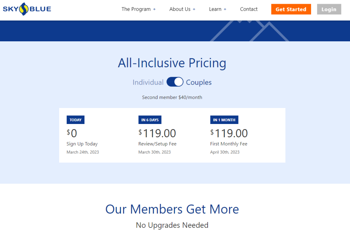350x235 pixels.
Task: Go to the Contact page
Action: coord(249,9)
